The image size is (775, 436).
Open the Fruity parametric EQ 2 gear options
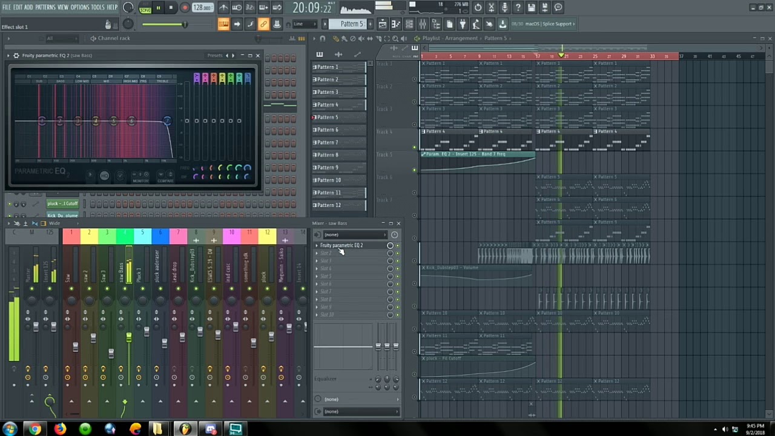pyautogui.click(x=16, y=56)
